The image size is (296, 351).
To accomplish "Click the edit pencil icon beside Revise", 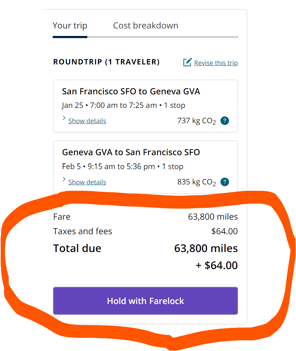I will (x=187, y=62).
